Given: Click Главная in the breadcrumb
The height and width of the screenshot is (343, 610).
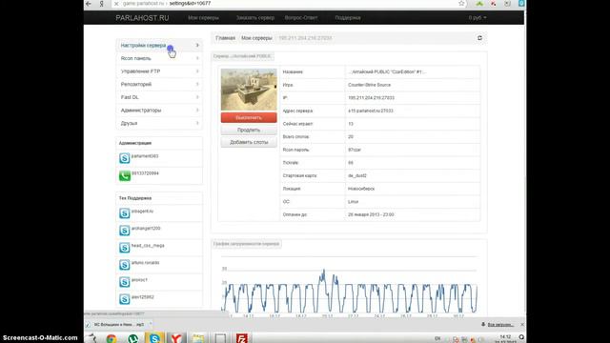Looking at the screenshot, I should [225, 38].
